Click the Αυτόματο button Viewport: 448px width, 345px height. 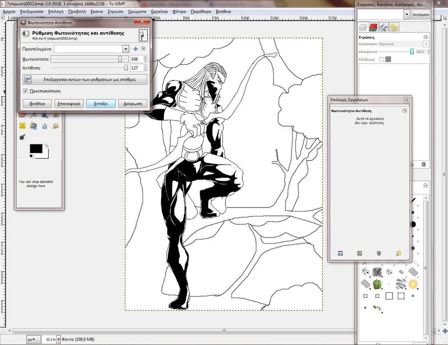(421, 14)
